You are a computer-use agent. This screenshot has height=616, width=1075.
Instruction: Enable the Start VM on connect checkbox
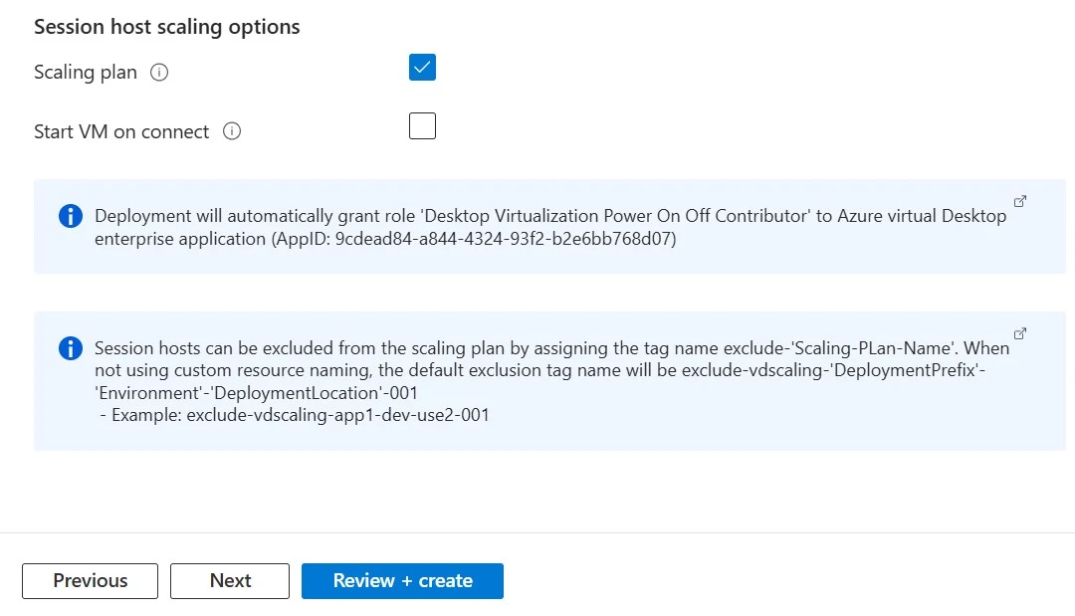(422, 126)
